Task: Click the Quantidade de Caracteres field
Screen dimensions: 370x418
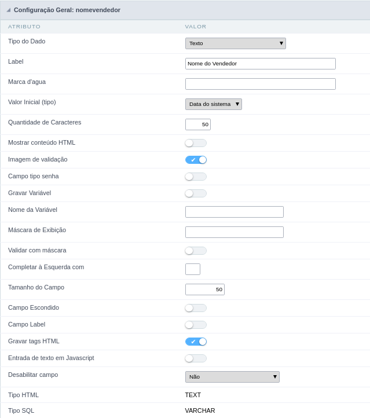Action: tap(197, 124)
